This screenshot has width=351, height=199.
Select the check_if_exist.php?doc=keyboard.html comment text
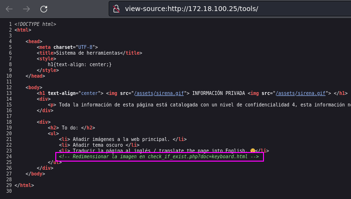(159, 157)
